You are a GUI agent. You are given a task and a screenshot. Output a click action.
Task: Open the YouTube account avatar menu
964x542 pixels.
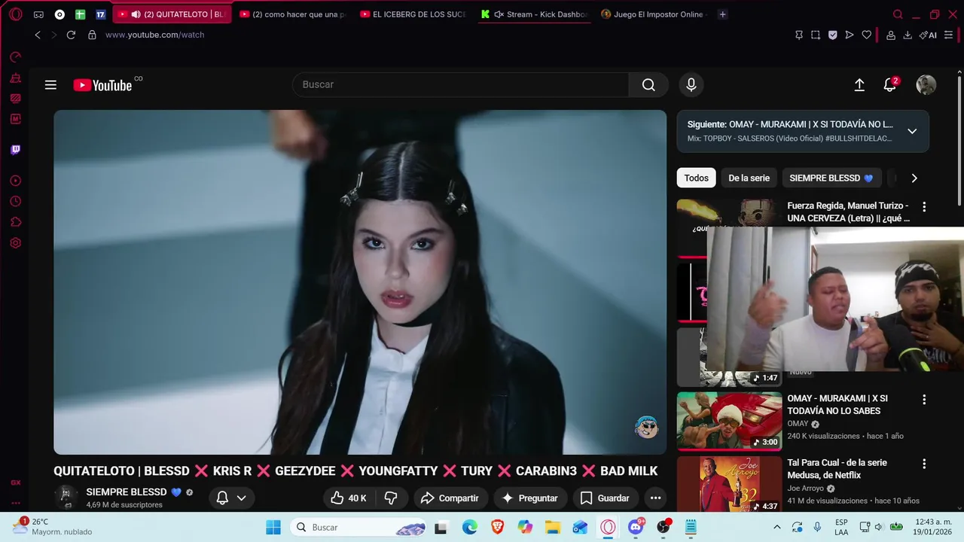tap(926, 85)
